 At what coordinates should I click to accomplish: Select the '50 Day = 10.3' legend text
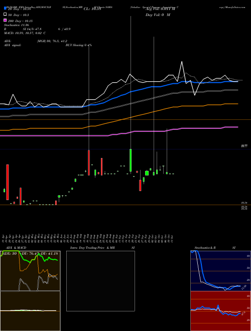pyautogui.click(x=19, y=15)
